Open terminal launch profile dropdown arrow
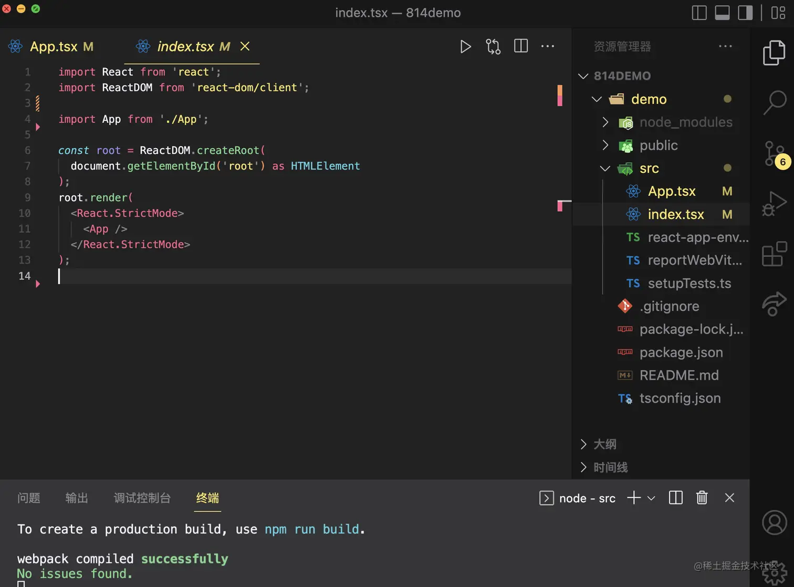794x587 pixels. pos(651,498)
